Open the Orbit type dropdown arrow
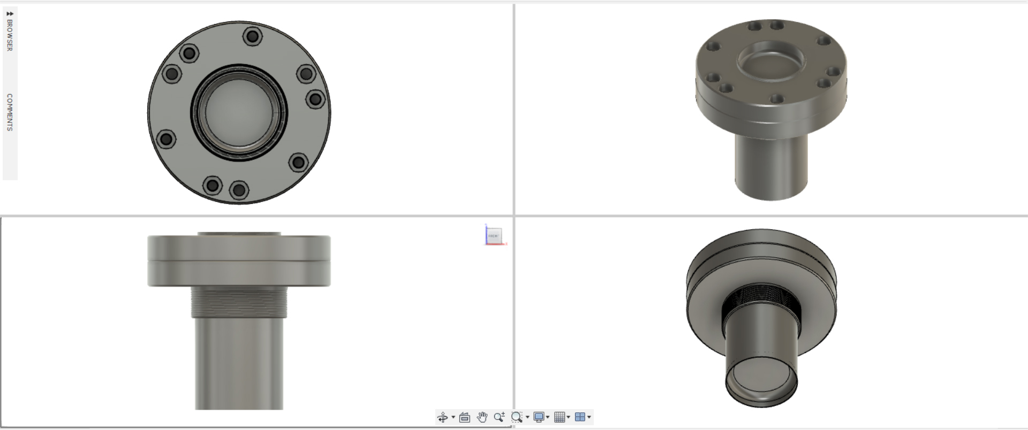Screen dimensions: 1028x430 pyautogui.click(x=453, y=417)
